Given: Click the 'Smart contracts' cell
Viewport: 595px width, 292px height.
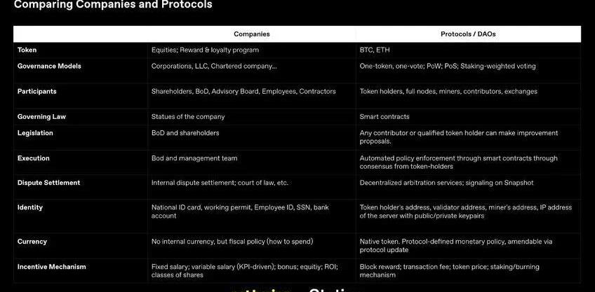Looking at the screenshot, I should pos(385,117).
